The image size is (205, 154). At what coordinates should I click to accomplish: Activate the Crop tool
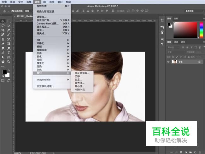[3, 30]
